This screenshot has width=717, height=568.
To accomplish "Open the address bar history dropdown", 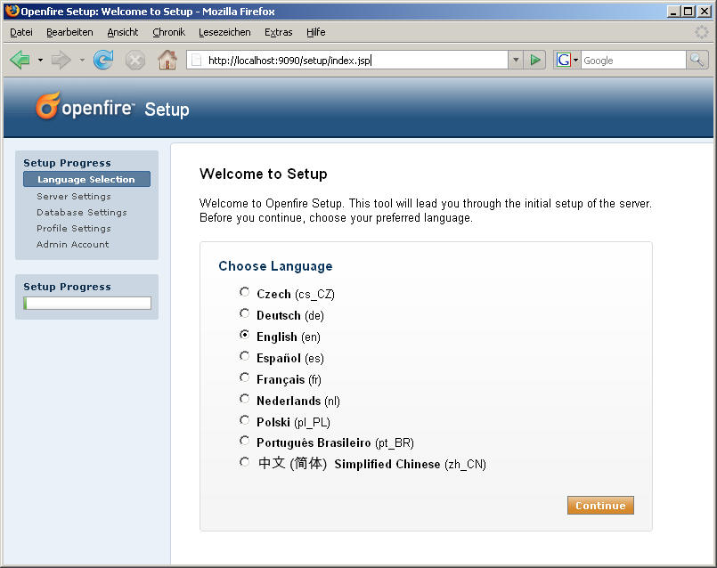I will (x=515, y=61).
